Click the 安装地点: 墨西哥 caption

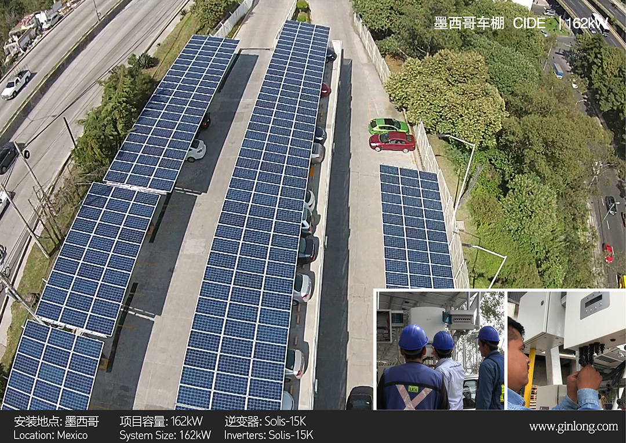(56, 422)
